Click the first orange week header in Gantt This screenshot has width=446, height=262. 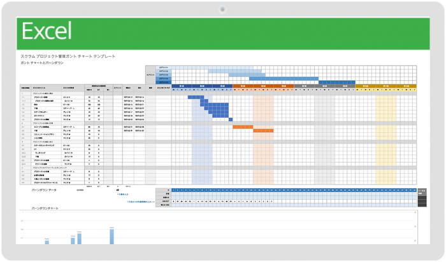[243, 86]
